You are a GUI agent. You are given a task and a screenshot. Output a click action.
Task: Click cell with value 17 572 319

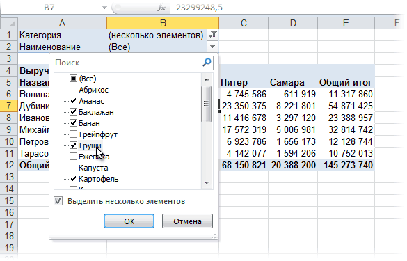(x=244, y=129)
